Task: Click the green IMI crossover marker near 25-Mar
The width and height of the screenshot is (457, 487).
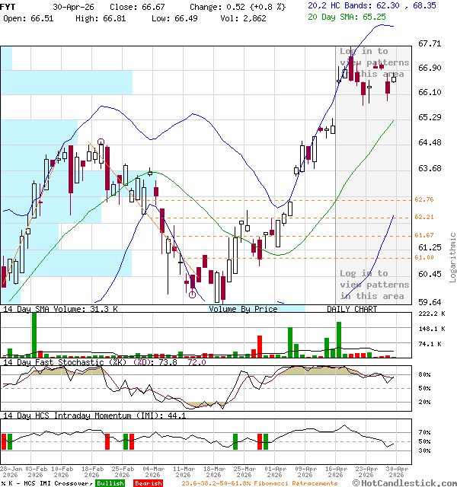Action: (235, 441)
